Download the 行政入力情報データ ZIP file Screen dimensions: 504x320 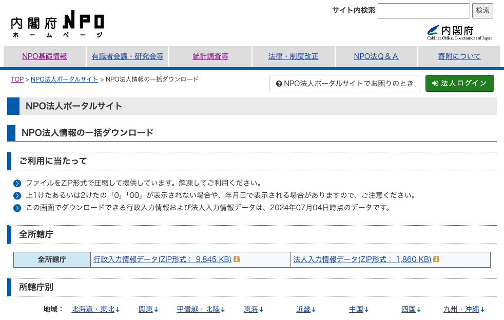[x=162, y=259]
